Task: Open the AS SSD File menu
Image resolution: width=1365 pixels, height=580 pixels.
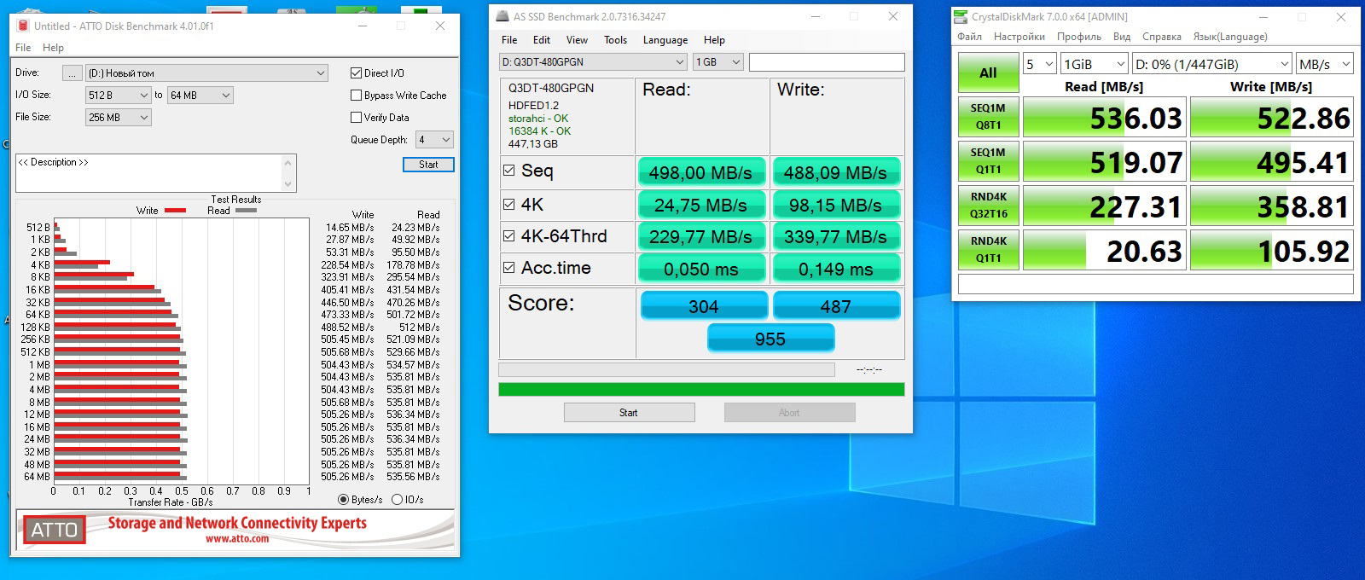Action: click(x=509, y=40)
